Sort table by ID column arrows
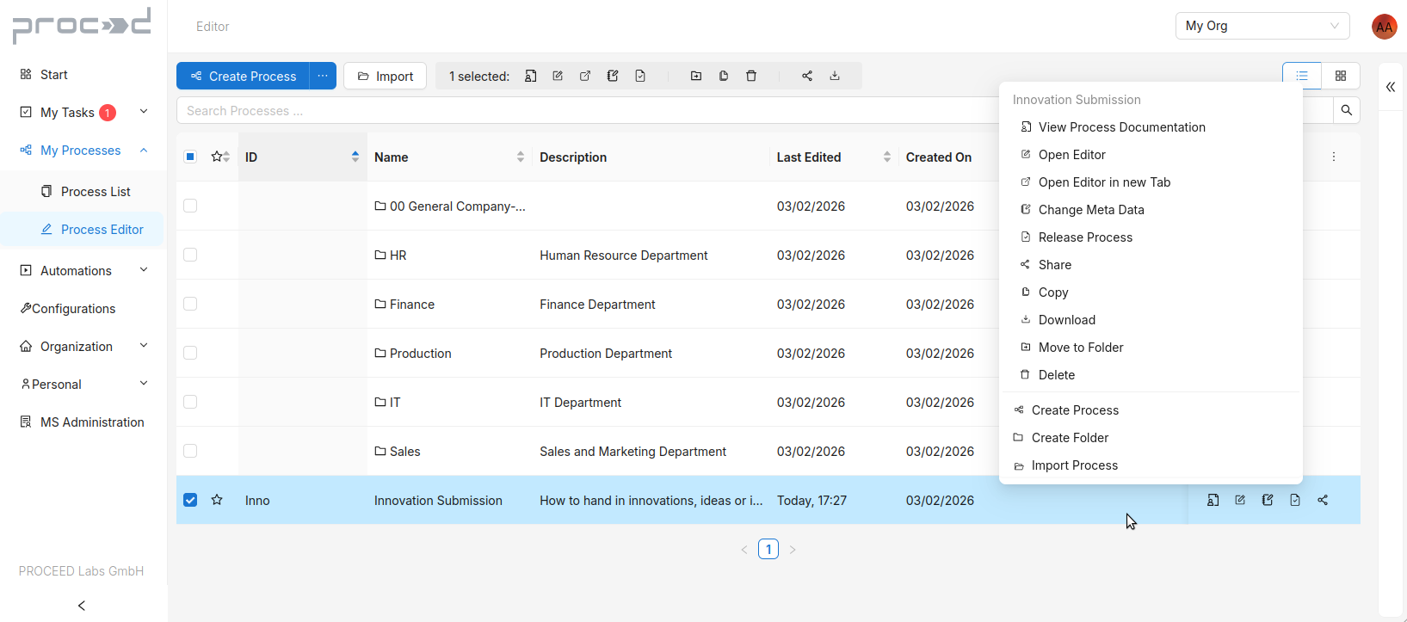 click(x=355, y=157)
